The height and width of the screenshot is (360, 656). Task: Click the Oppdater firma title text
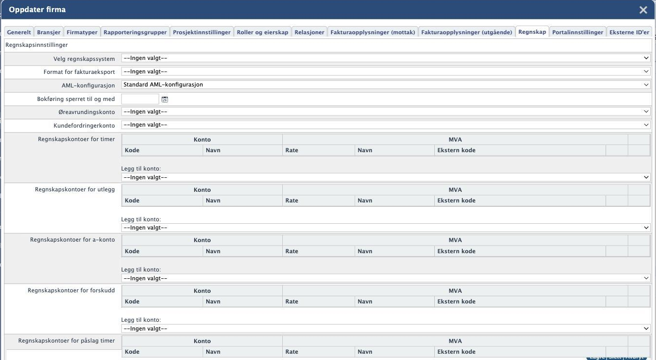click(x=37, y=10)
